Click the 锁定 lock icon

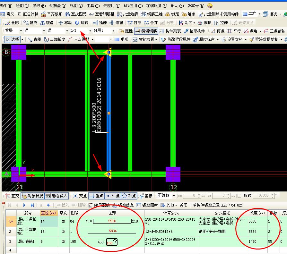tap(172, 14)
